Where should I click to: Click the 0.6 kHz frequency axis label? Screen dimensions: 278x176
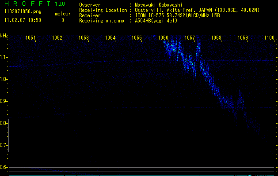pos(4,167)
